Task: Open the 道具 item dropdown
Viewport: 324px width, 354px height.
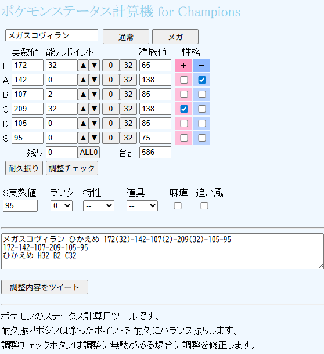Action: 142,205
